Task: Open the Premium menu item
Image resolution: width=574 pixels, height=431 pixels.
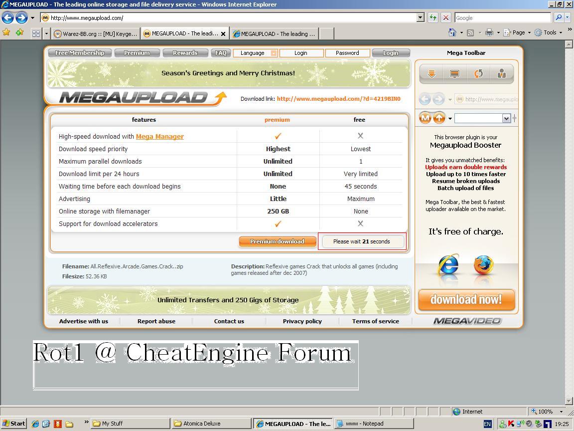Action: tap(137, 53)
